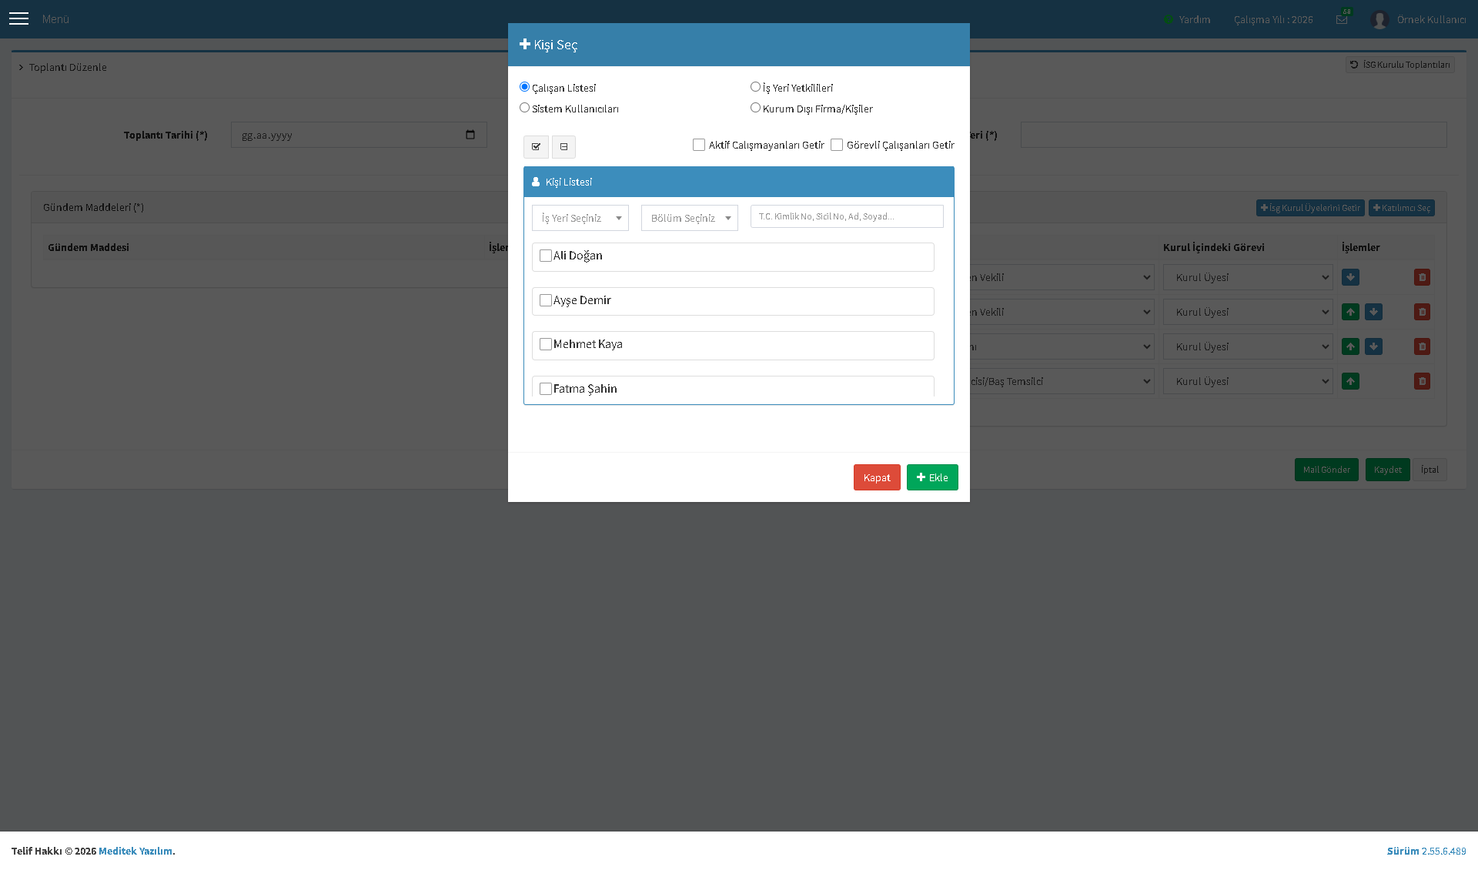
Task: Click the select-all check icon button
Action: (536, 146)
